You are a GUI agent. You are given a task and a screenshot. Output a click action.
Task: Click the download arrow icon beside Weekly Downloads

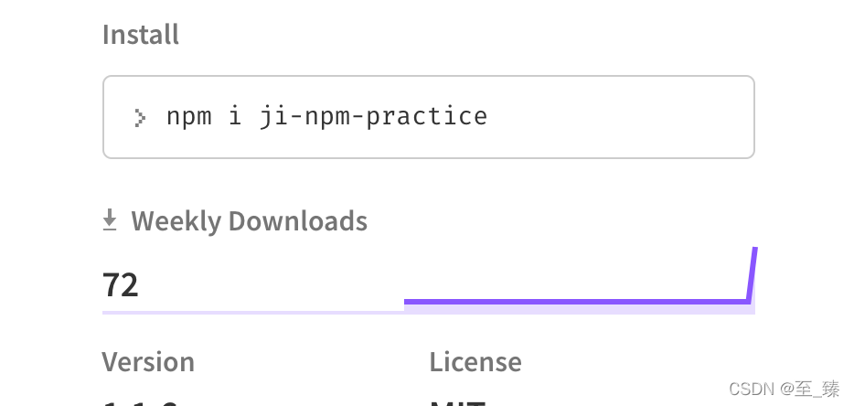click(x=110, y=219)
